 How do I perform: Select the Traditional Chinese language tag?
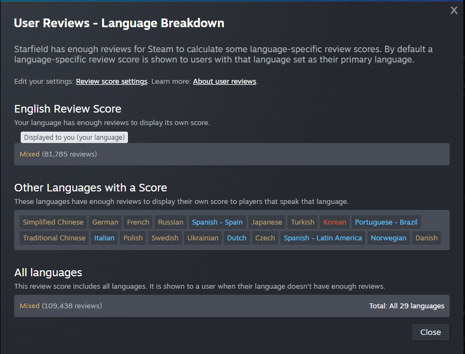(x=54, y=238)
